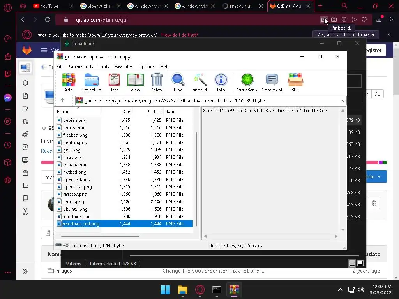
Task: Open the Opera sidebar history clock
Action: [8, 145]
